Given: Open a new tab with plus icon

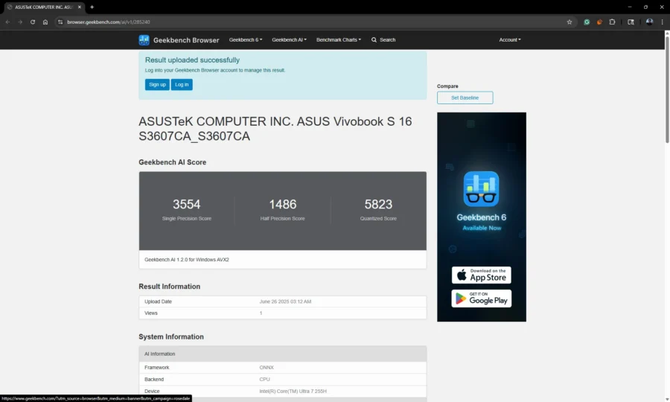Looking at the screenshot, I should coord(92,7).
